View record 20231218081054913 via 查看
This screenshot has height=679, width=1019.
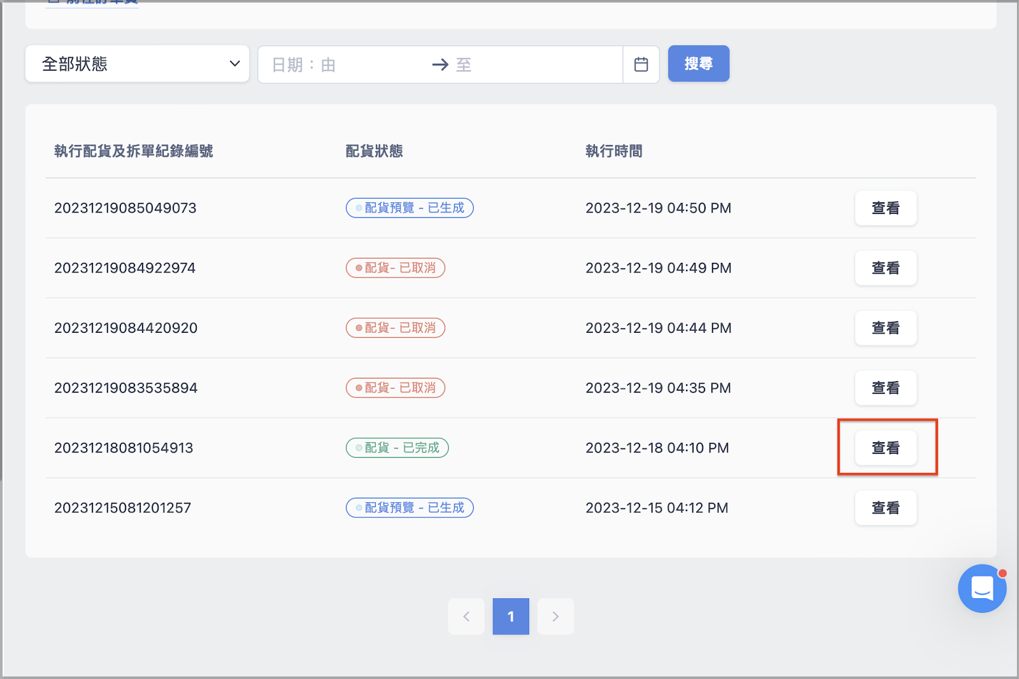[x=886, y=448]
